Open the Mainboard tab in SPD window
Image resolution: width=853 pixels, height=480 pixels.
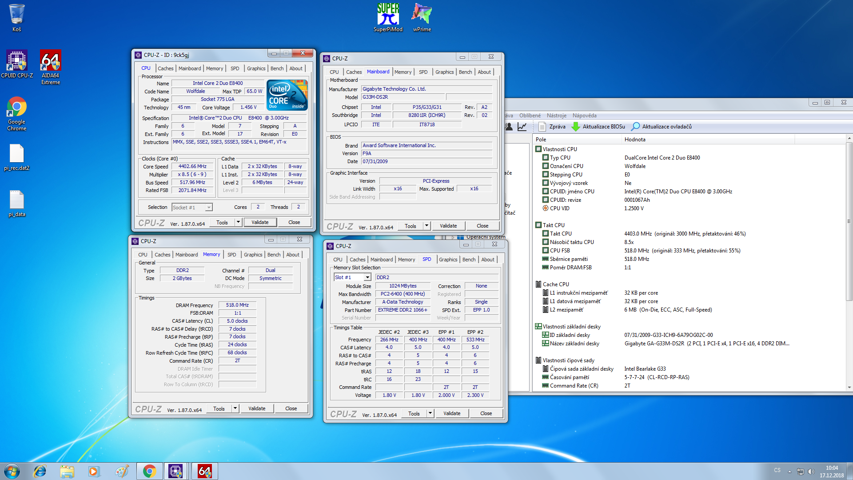click(x=382, y=260)
